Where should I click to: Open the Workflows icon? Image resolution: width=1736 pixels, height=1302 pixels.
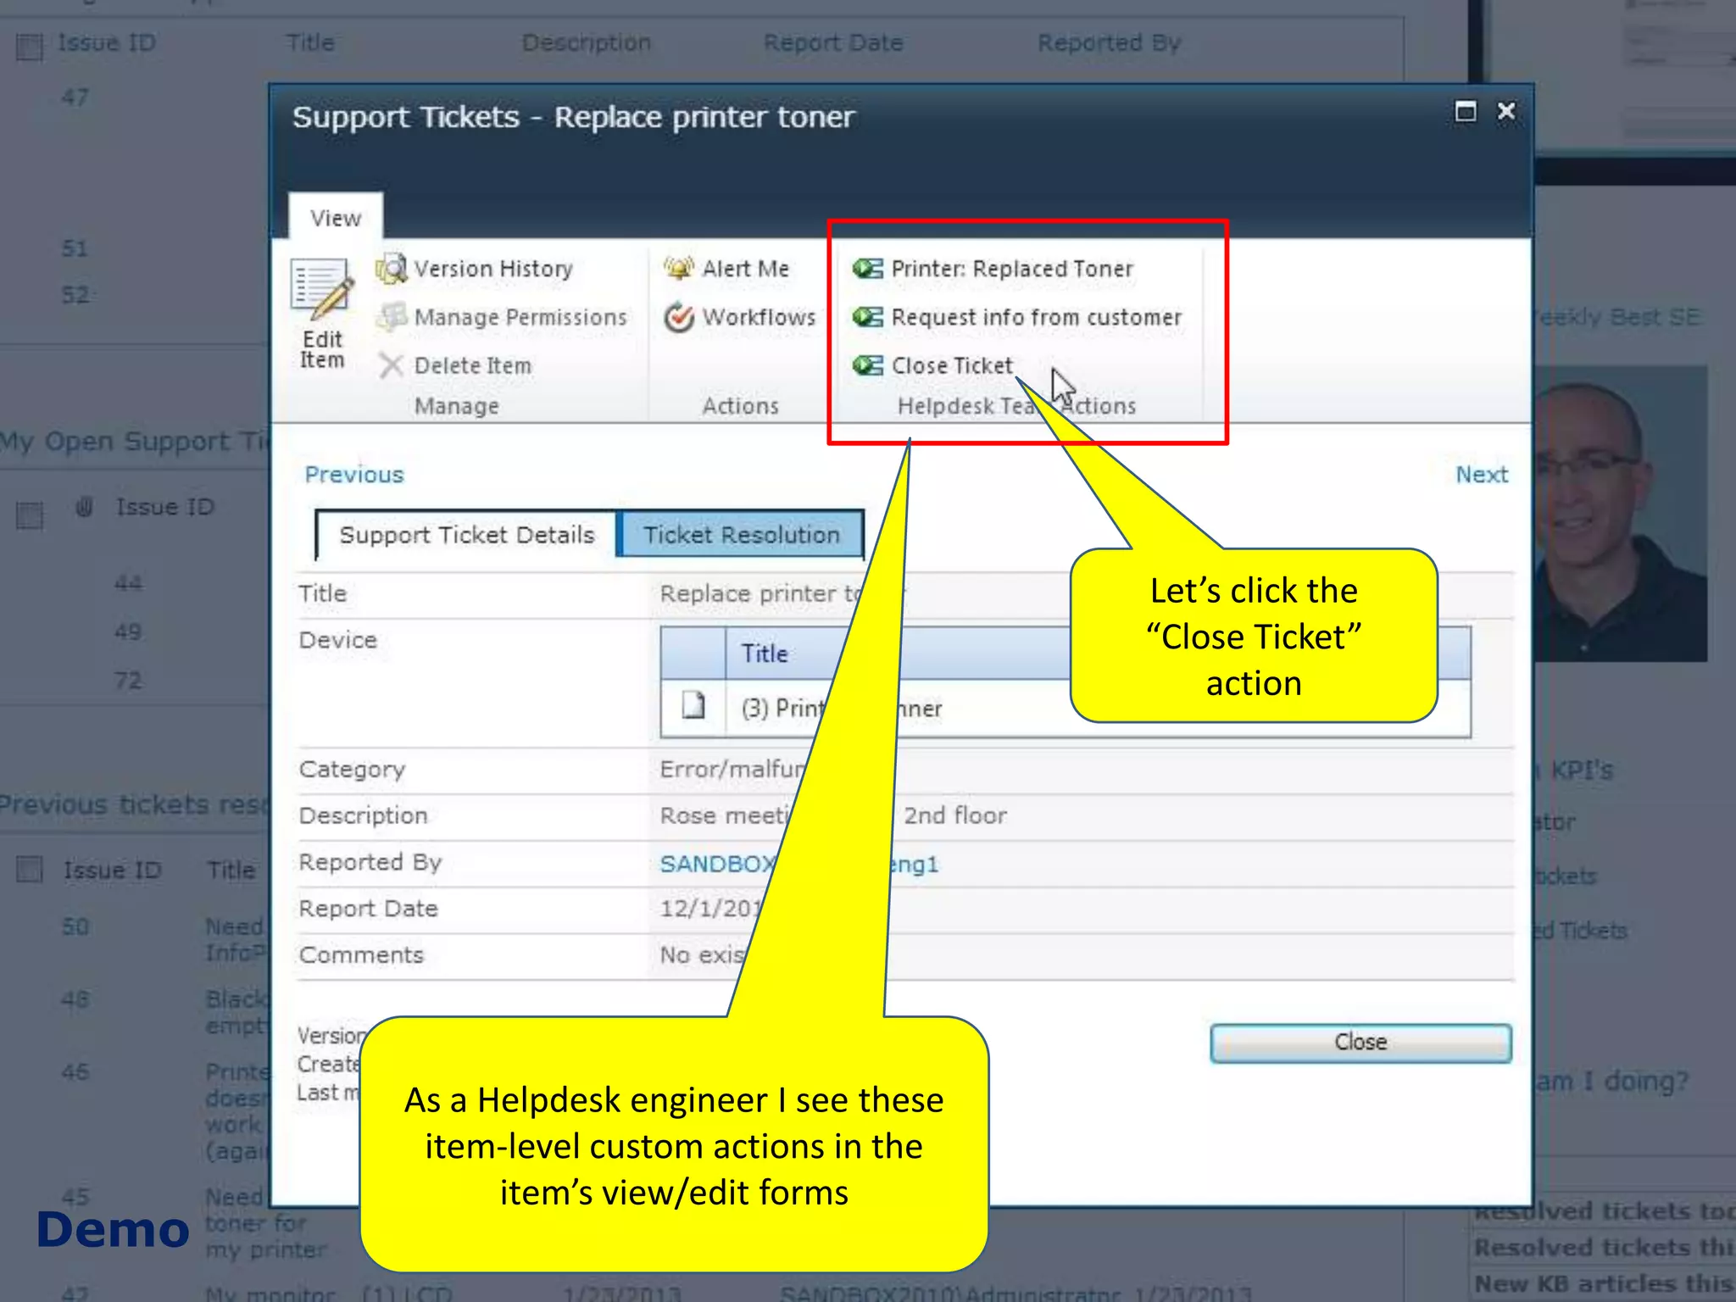tap(679, 317)
